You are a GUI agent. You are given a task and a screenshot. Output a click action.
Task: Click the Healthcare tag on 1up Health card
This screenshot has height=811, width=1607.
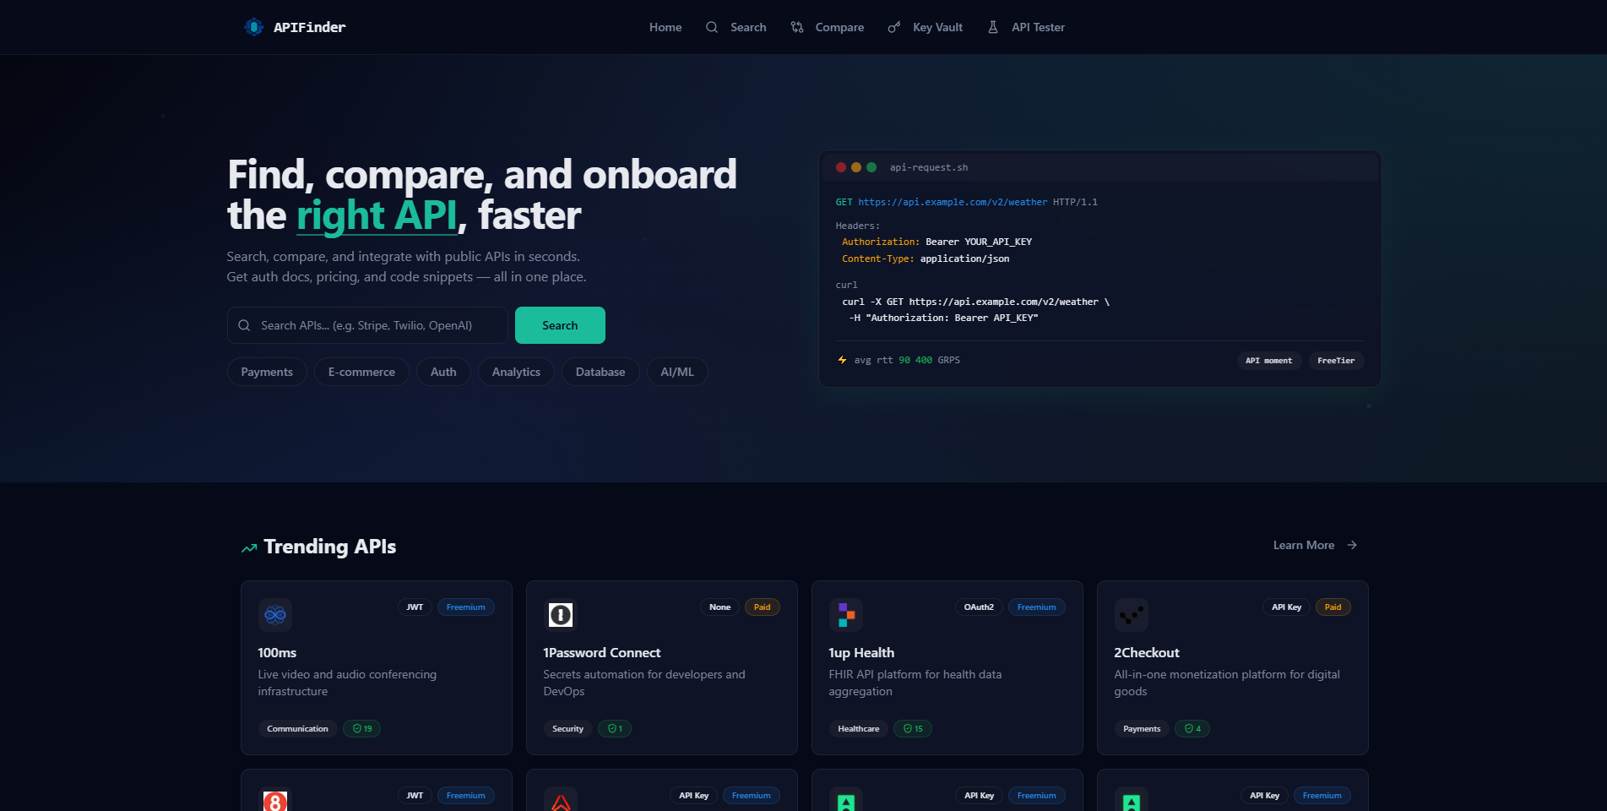(859, 728)
